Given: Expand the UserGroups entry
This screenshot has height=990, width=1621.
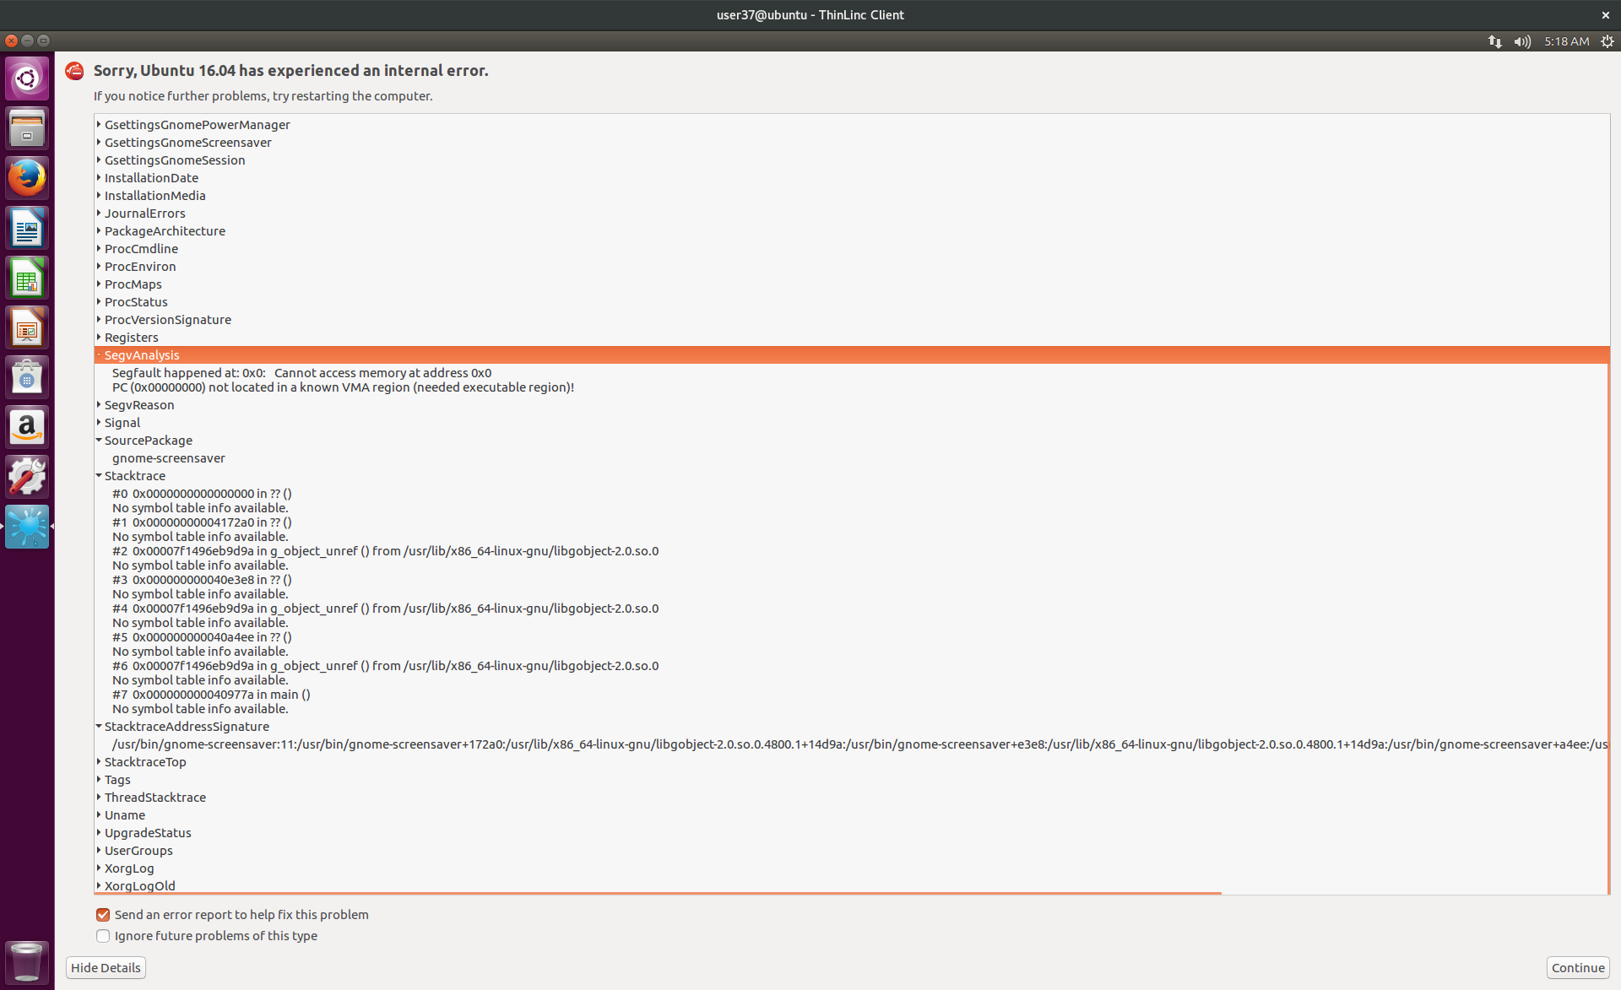Looking at the screenshot, I should [99, 850].
